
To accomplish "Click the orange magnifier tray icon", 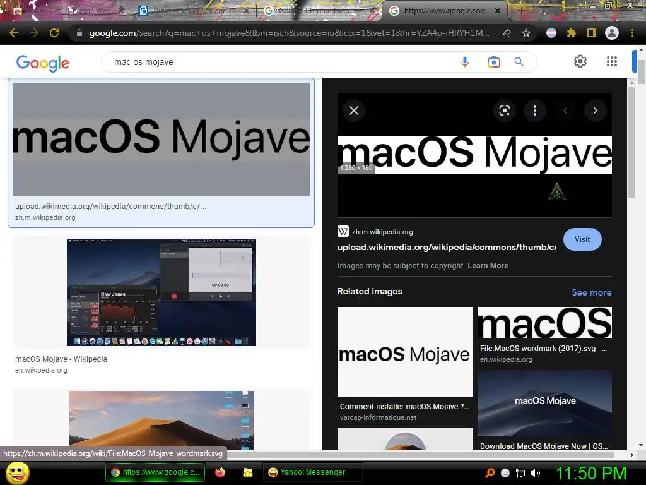I will click(490, 473).
